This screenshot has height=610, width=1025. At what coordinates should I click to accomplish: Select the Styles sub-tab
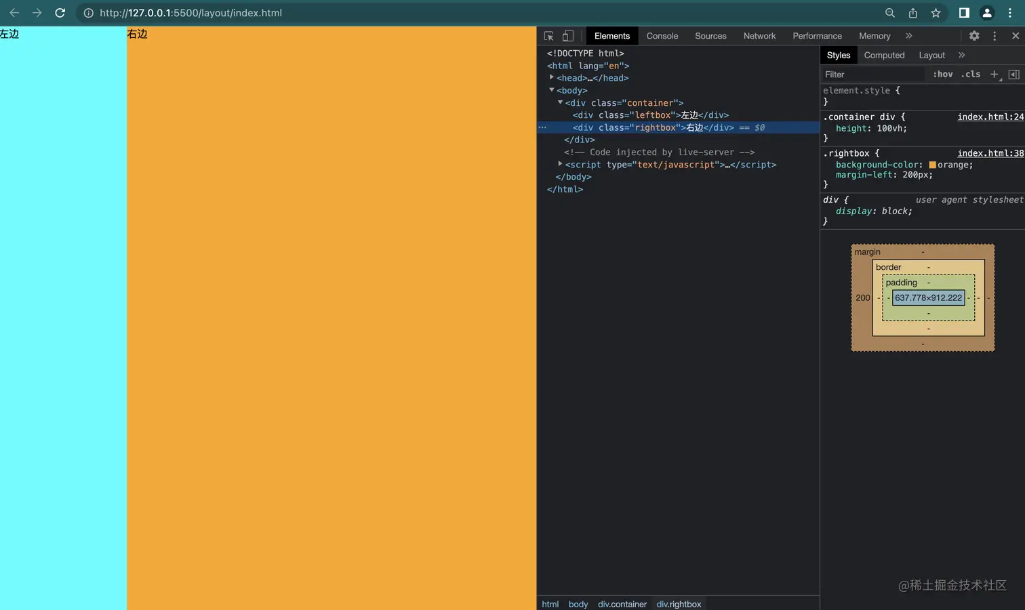(x=839, y=55)
